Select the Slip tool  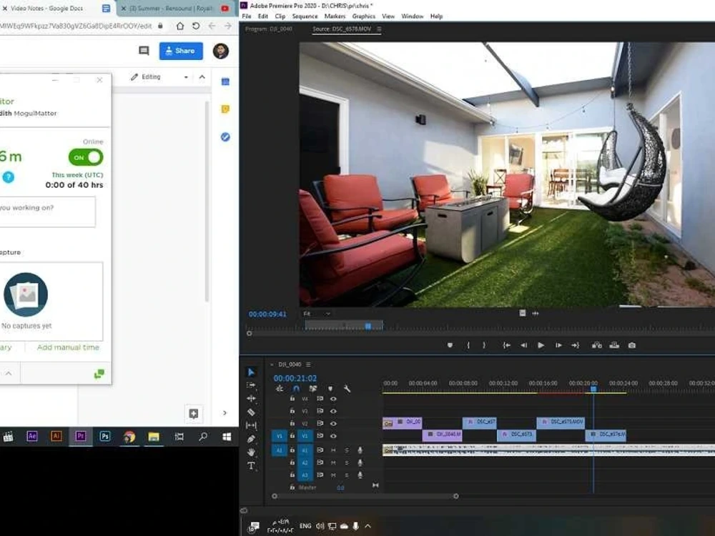[251, 425]
